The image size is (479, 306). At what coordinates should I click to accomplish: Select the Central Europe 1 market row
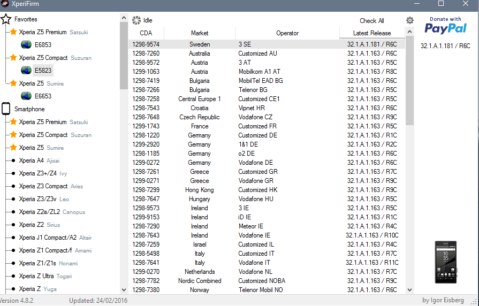pos(267,99)
